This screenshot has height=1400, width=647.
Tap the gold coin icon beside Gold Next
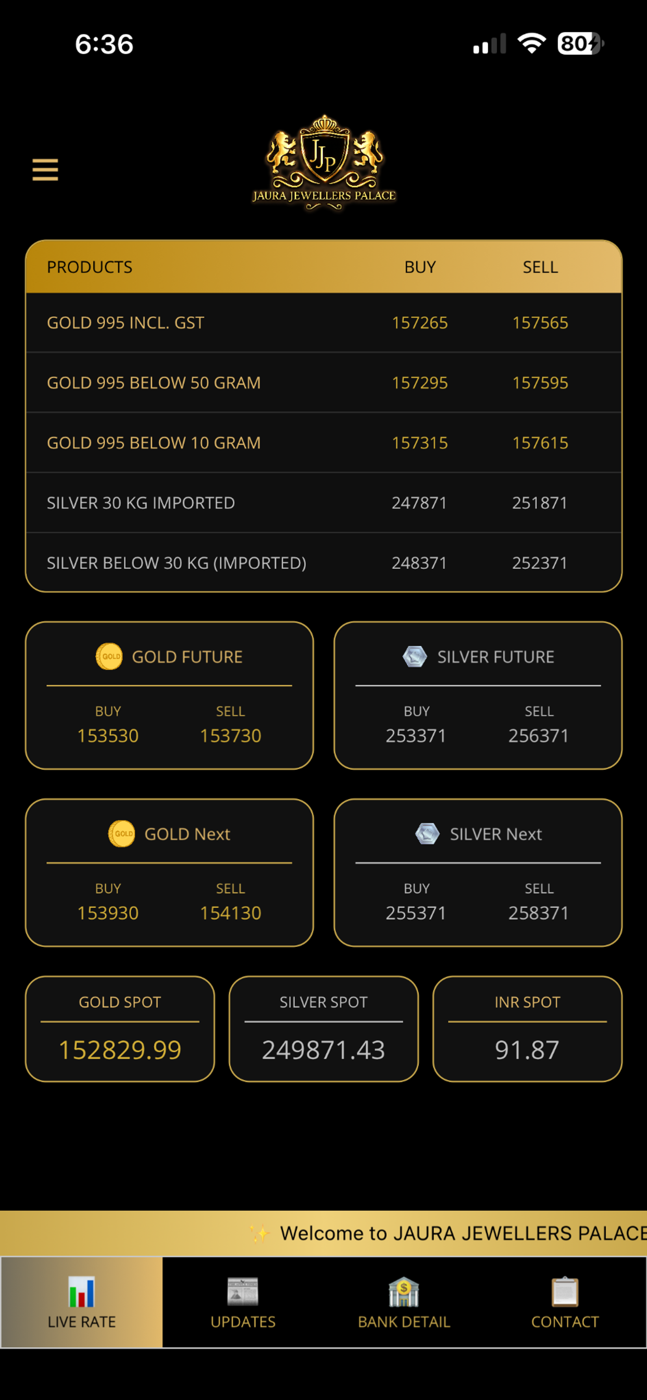click(x=122, y=834)
